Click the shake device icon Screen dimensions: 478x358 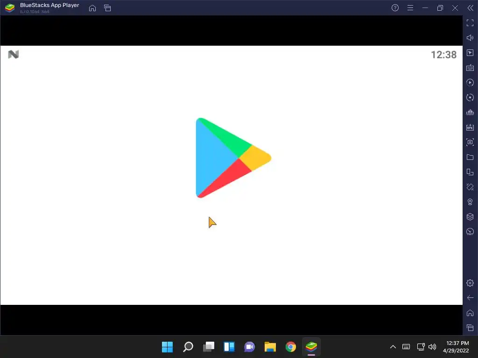[470, 187]
